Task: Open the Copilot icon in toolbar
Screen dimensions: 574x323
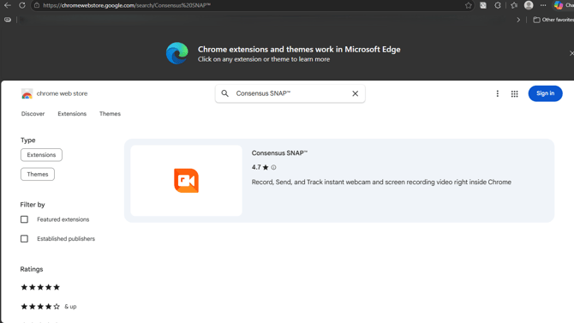Action: pos(559,5)
